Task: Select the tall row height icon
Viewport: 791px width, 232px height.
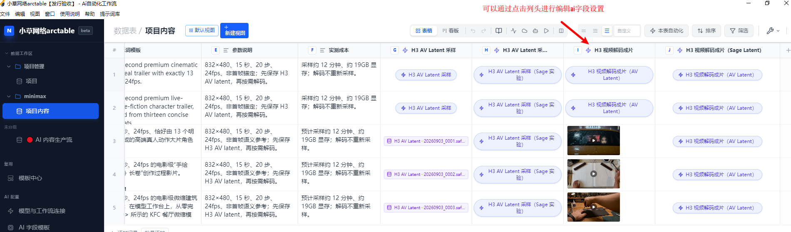Action: (x=607, y=31)
